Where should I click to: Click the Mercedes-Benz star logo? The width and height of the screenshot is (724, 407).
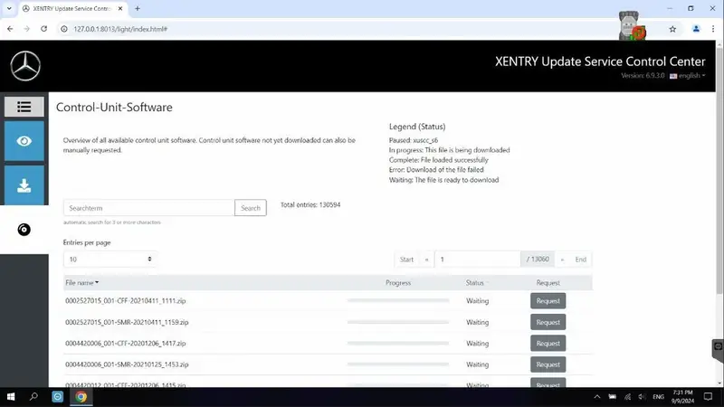(25, 66)
